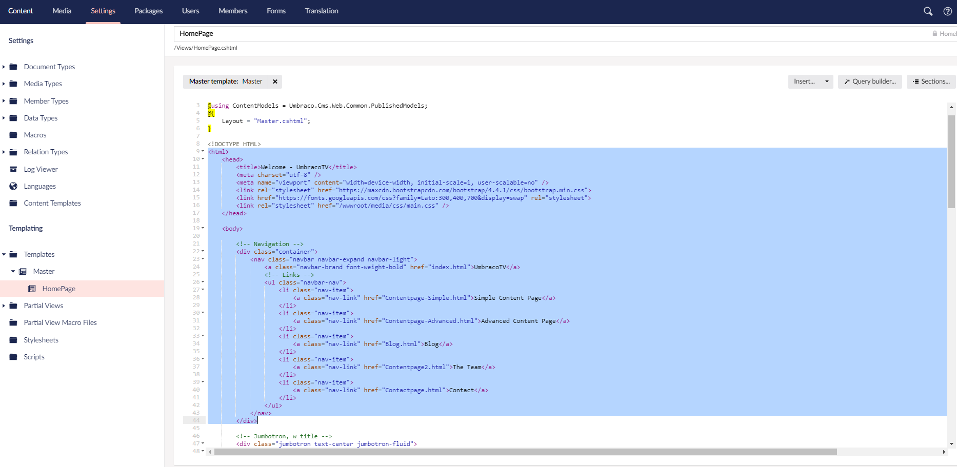Open the Query builder
Screen dimensions: 957x467
tap(870, 82)
